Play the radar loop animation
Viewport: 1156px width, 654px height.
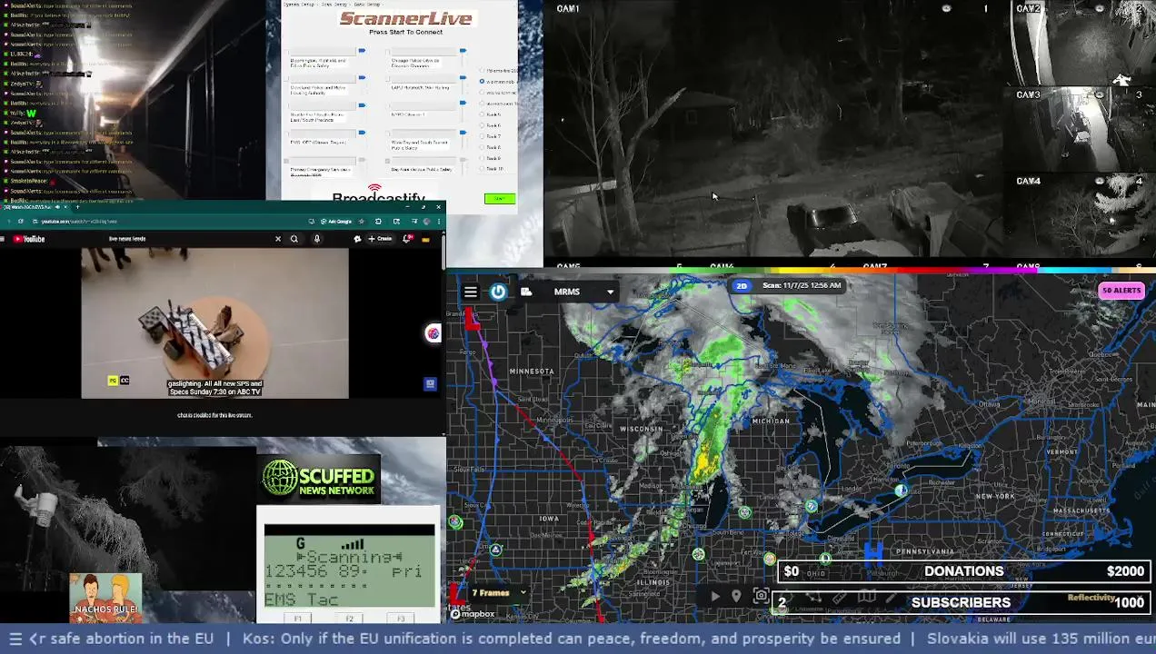714,597
